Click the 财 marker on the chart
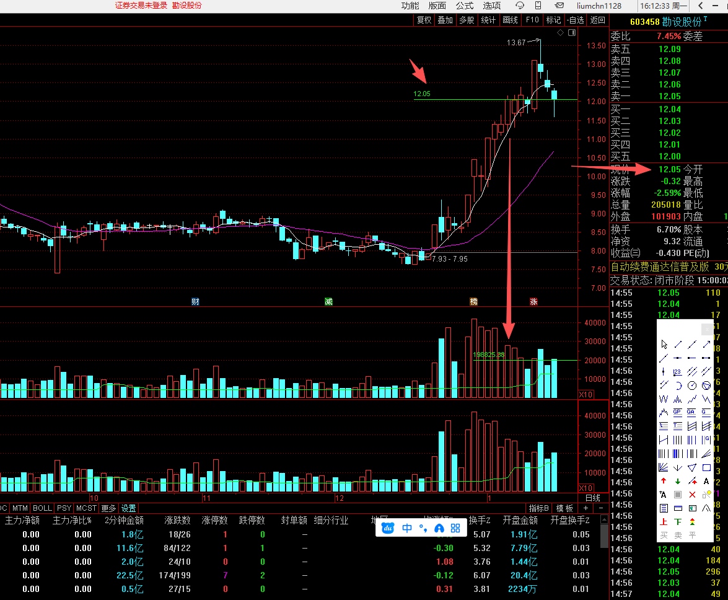728x600 pixels. 195,302
